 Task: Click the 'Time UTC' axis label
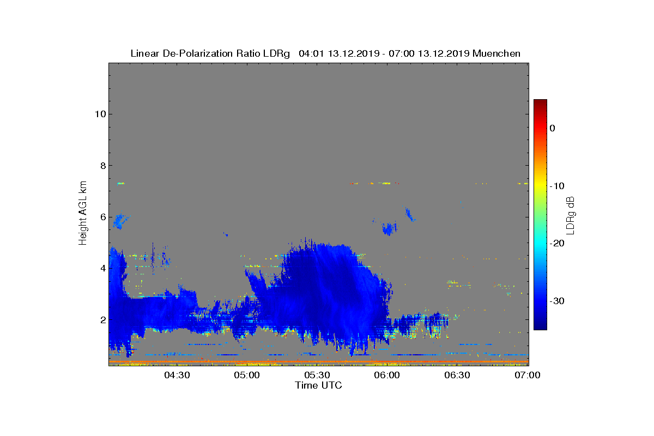point(319,385)
